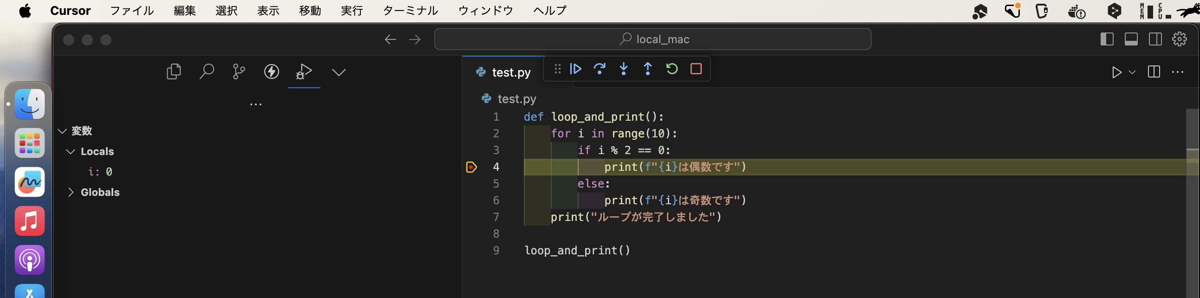Viewport: 1200px width, 298px height.
Task: Click the debug Step Over icon
Action: (x=600, y=69)
